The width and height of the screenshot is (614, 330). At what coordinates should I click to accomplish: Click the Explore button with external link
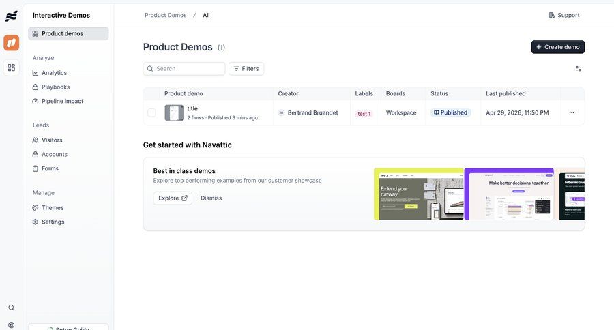[173, 198]
